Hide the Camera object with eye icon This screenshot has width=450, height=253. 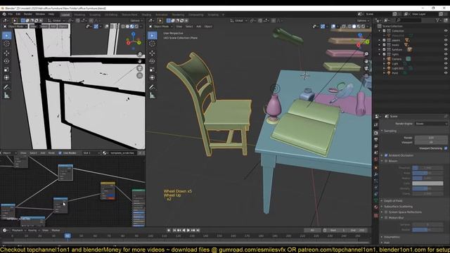[446, 59]
